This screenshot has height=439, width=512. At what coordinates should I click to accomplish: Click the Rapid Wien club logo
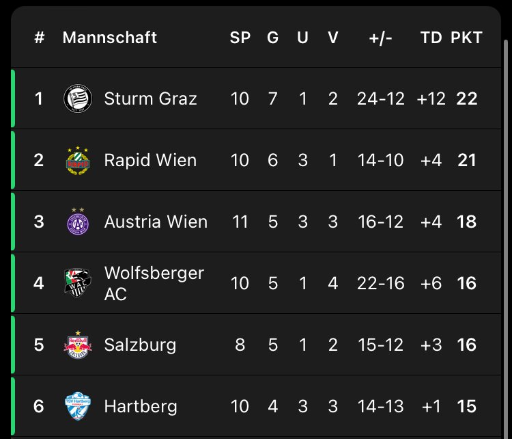click(78, 160)
